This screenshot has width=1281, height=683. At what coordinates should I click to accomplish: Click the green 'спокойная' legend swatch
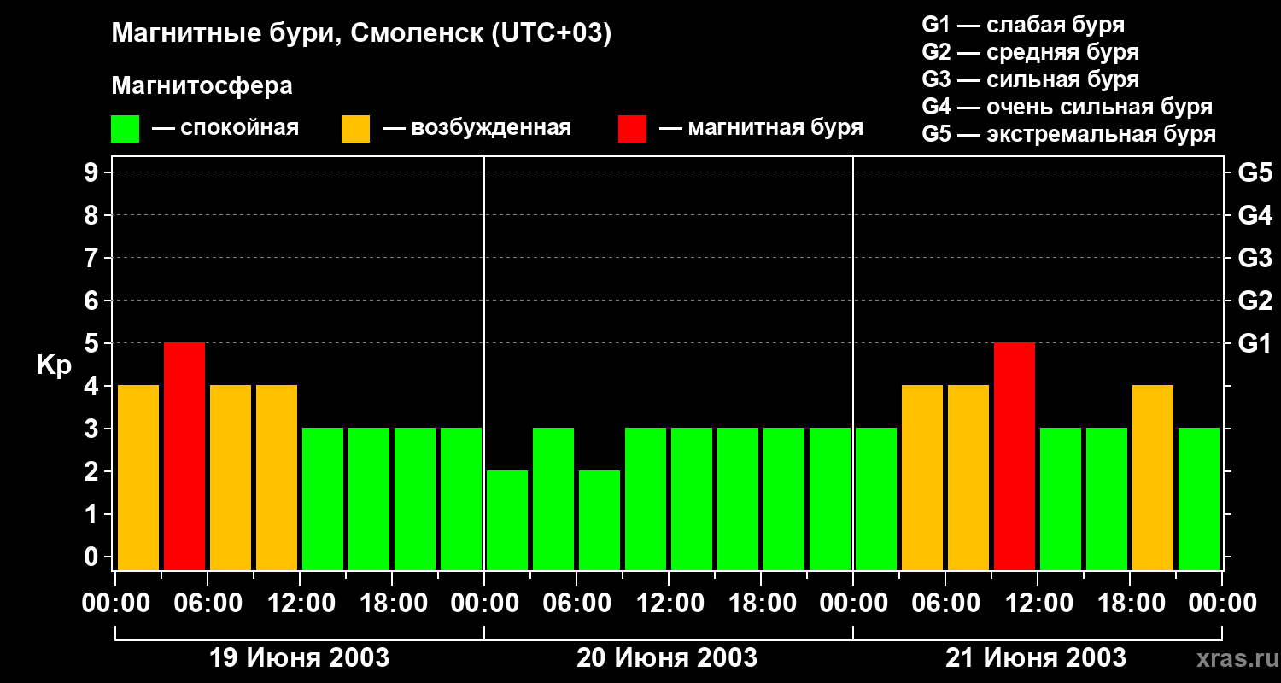point(126,129)
